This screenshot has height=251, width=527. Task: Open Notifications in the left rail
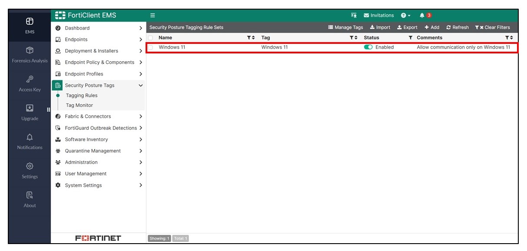[x=30, y=142]
